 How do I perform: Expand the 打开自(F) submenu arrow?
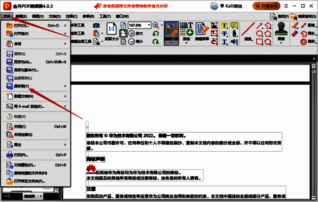coord(65,34)
